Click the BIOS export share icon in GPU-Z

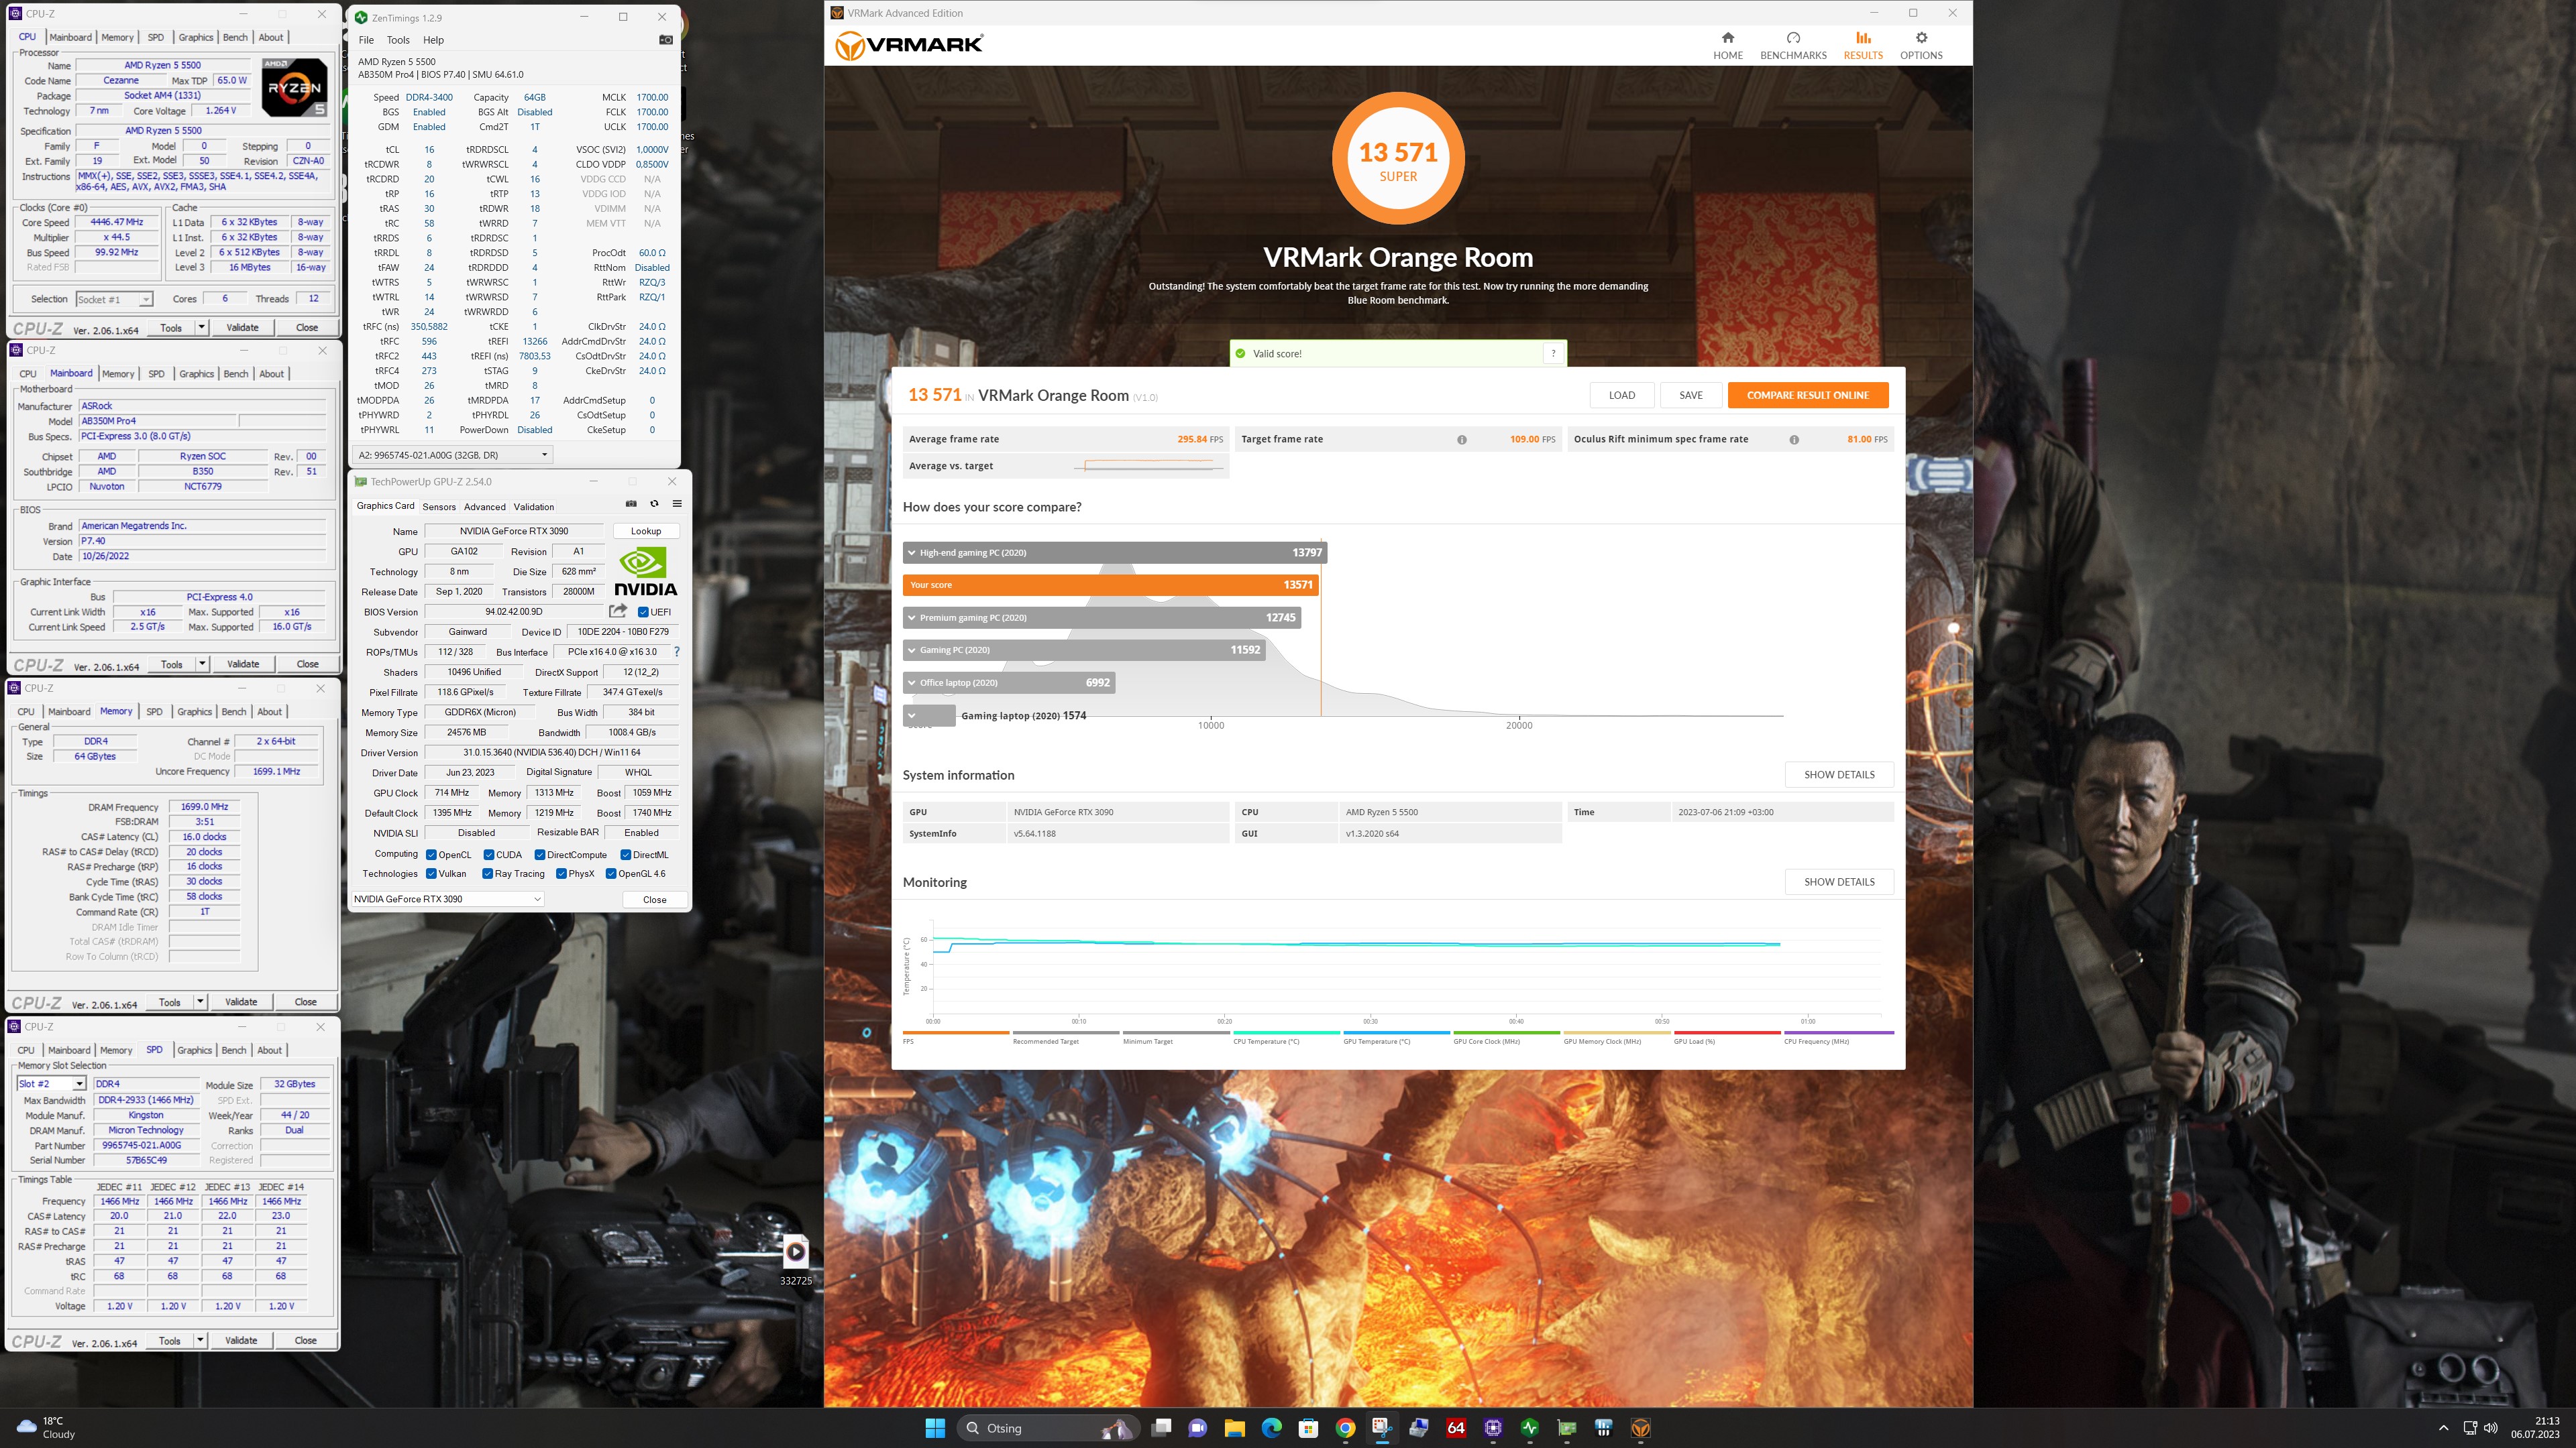tap(618, 611)
